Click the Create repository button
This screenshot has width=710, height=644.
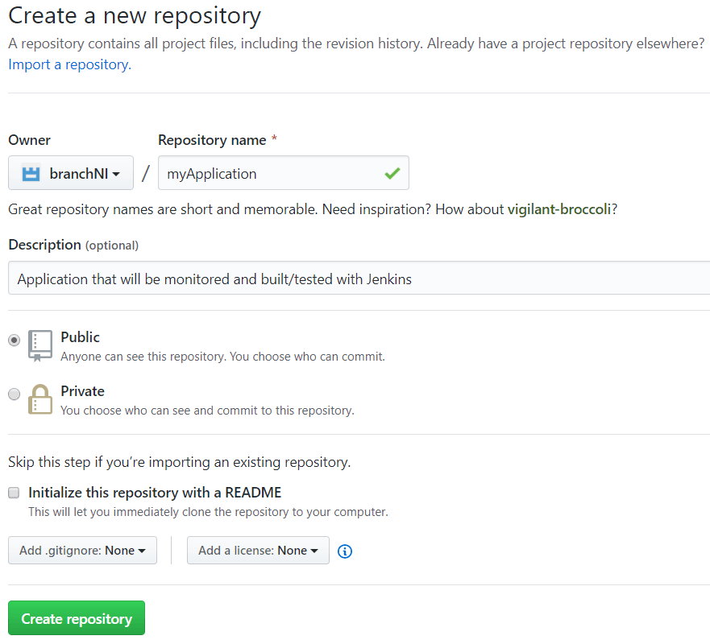tap(76, 617)
